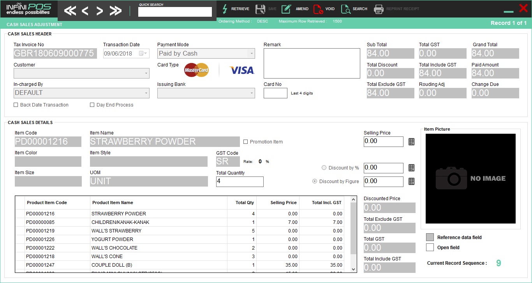Click the Open field white swatch
Viewport: 532px width, 283px height.
[x=430, y=247]
